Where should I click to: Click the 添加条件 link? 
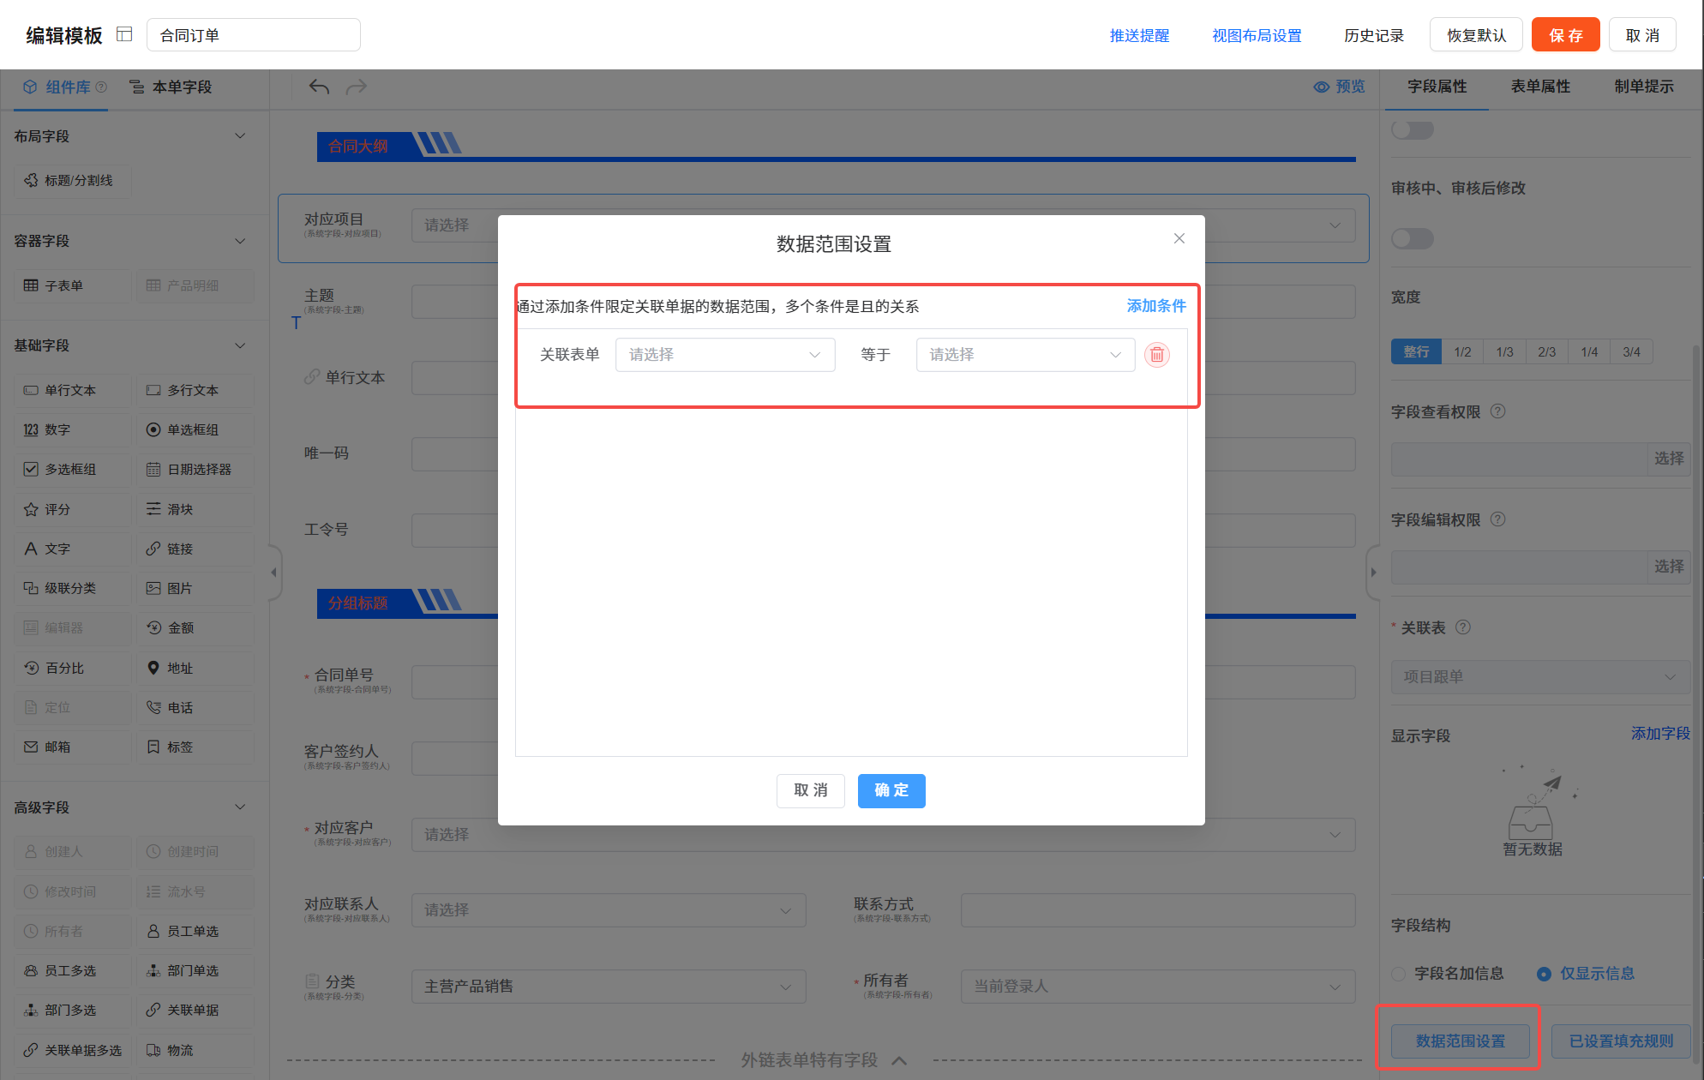pos(1155,306)
